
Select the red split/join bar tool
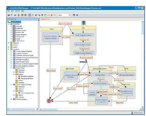click(52, 15)
